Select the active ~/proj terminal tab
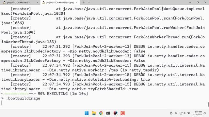Screen dimensions: 209x117 click(x=60, y=3)
